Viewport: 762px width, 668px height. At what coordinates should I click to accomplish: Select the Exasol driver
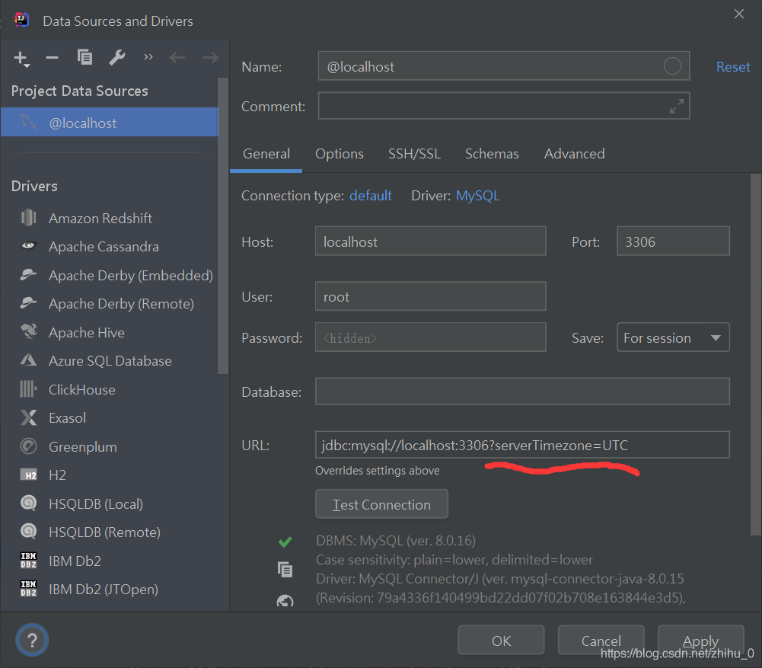67,418
